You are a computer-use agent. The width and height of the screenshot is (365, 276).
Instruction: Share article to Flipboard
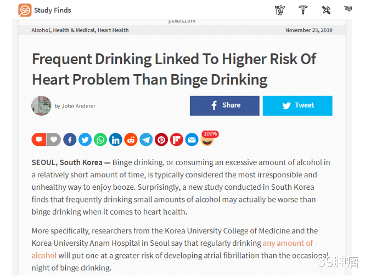point(176,140)
